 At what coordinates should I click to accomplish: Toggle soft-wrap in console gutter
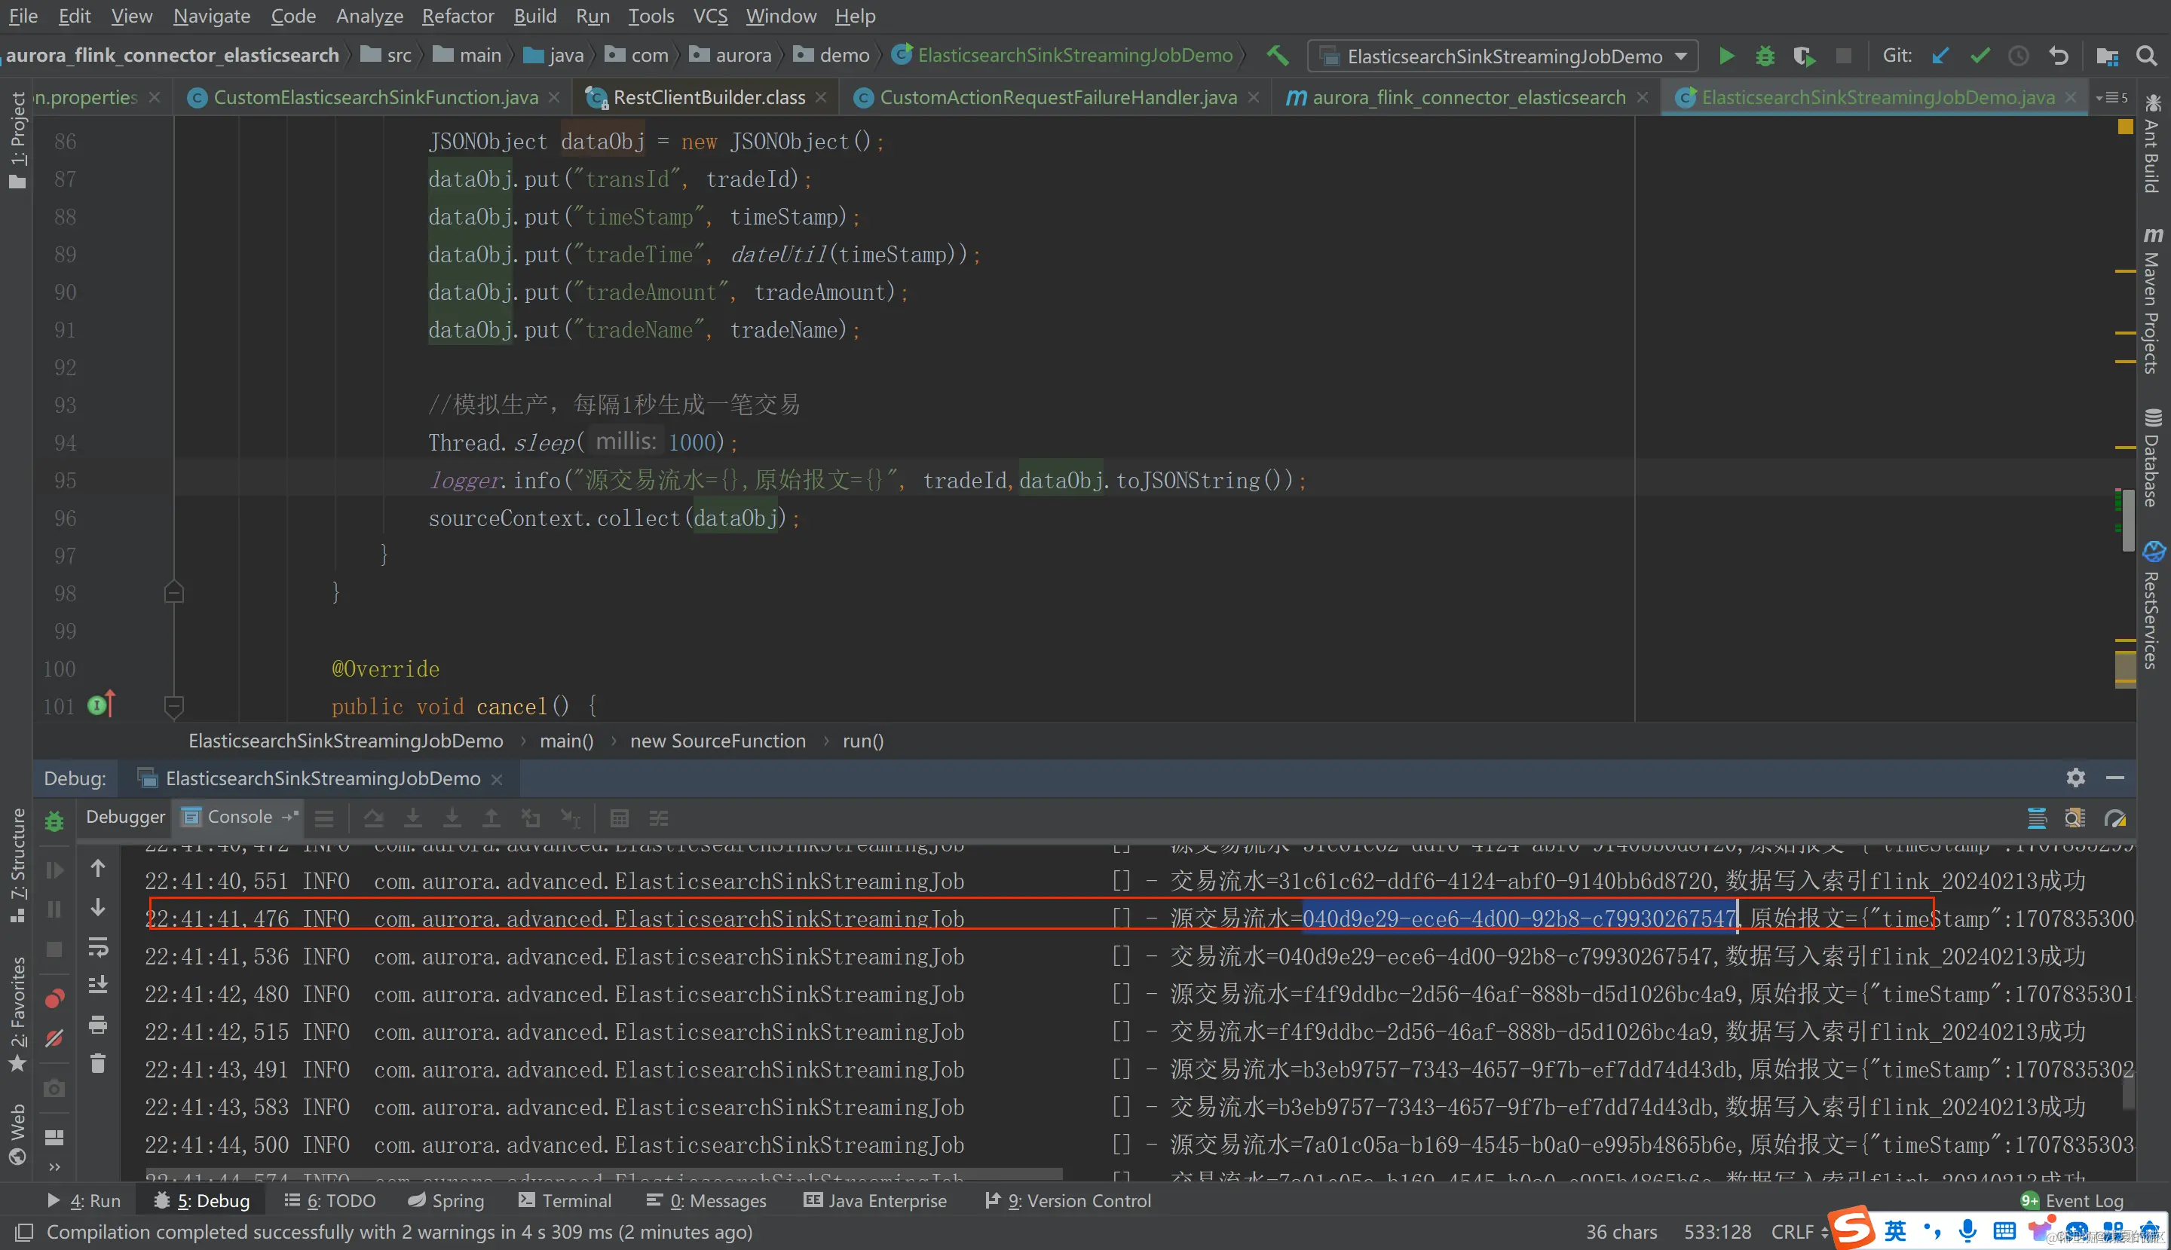tap(98, 947)
